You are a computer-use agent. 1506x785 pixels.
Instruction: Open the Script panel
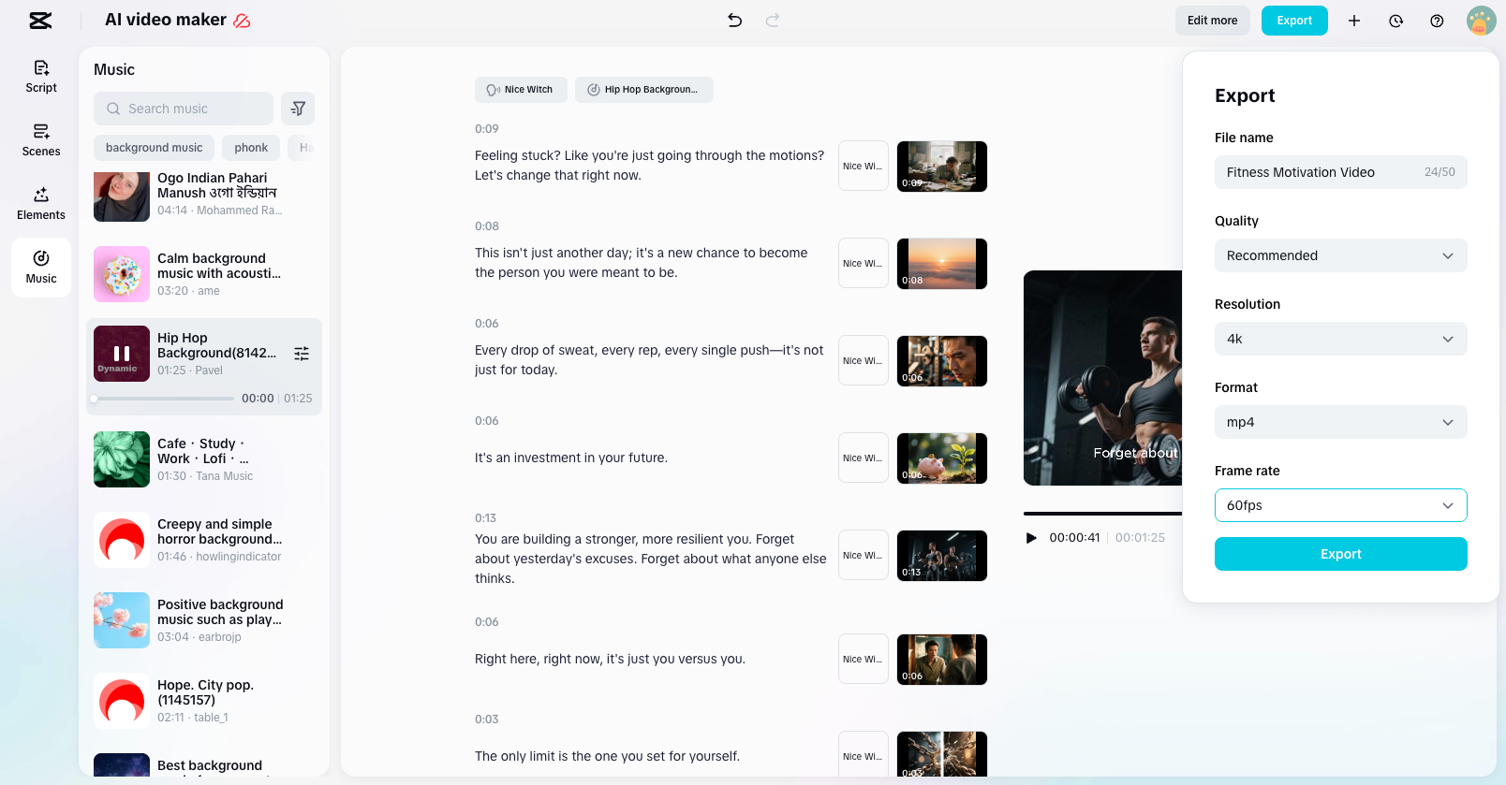tap(41, 77)
